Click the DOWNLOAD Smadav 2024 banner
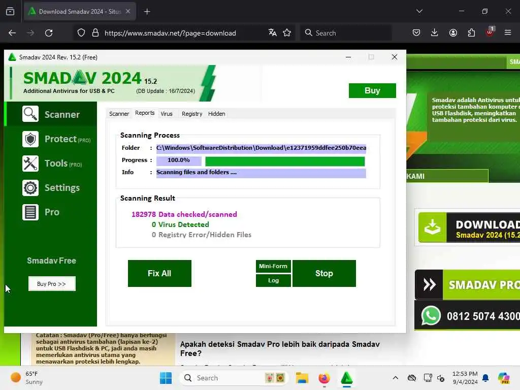 point(468,227)
